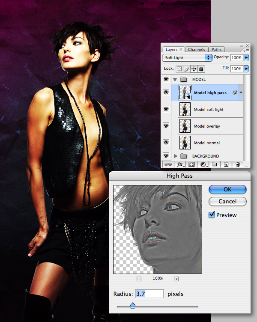
Task: Click the High Pass preview image
Action: click(x=158, y=230)
